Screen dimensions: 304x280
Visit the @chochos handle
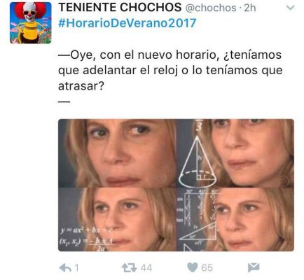[x=211, y=8]
